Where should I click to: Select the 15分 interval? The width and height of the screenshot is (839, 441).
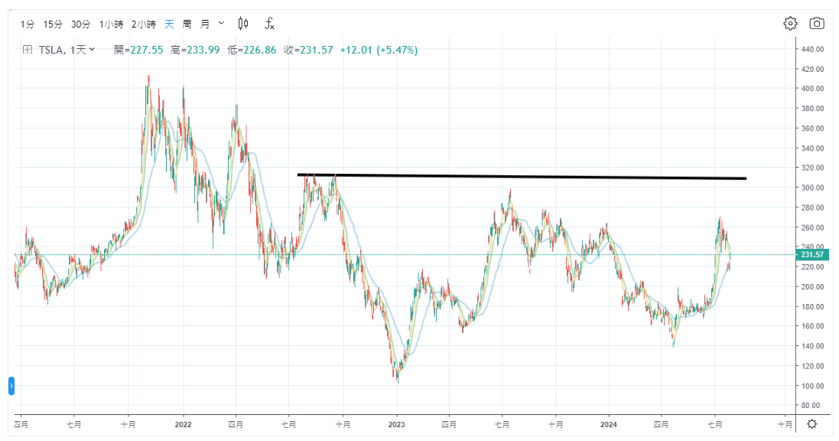click(x=53, y=24)
